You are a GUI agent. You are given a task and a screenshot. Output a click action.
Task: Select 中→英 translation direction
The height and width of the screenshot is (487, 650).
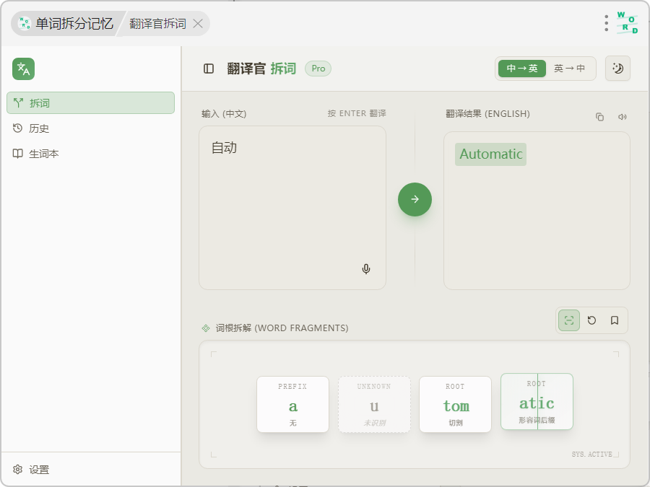[x=522, y=69]
